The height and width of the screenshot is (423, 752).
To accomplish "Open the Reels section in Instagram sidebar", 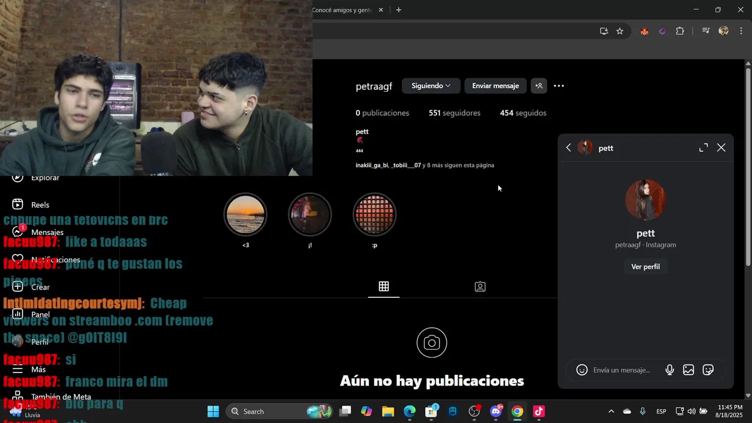I will (32, 204).
